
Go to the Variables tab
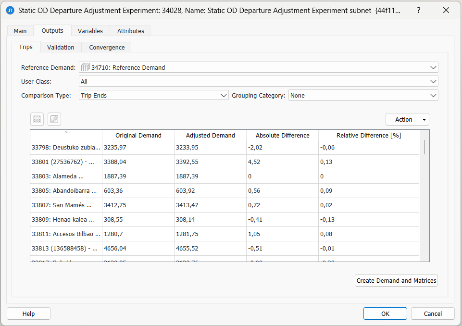pyautogui.click(x=90, y=30)
